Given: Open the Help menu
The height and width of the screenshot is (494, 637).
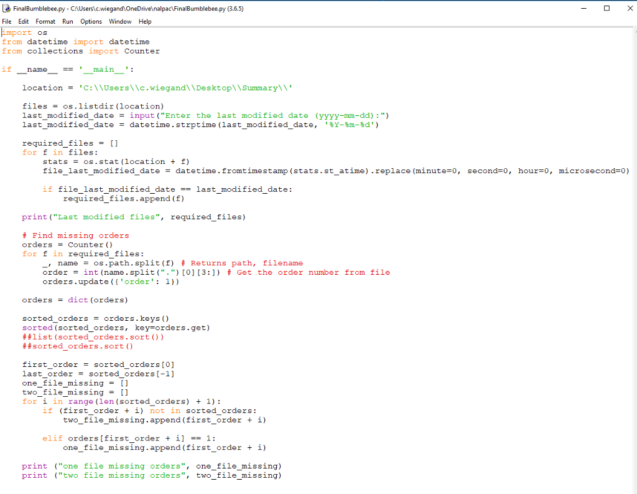Looking at the screenshot, I should coord(145,21).
